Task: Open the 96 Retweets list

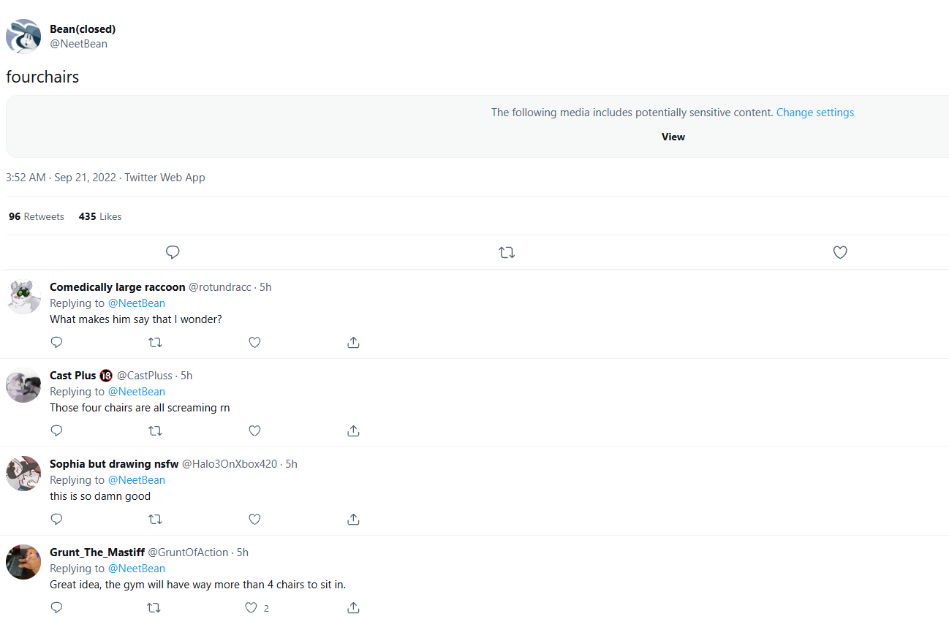Action: tap(37, 216)
